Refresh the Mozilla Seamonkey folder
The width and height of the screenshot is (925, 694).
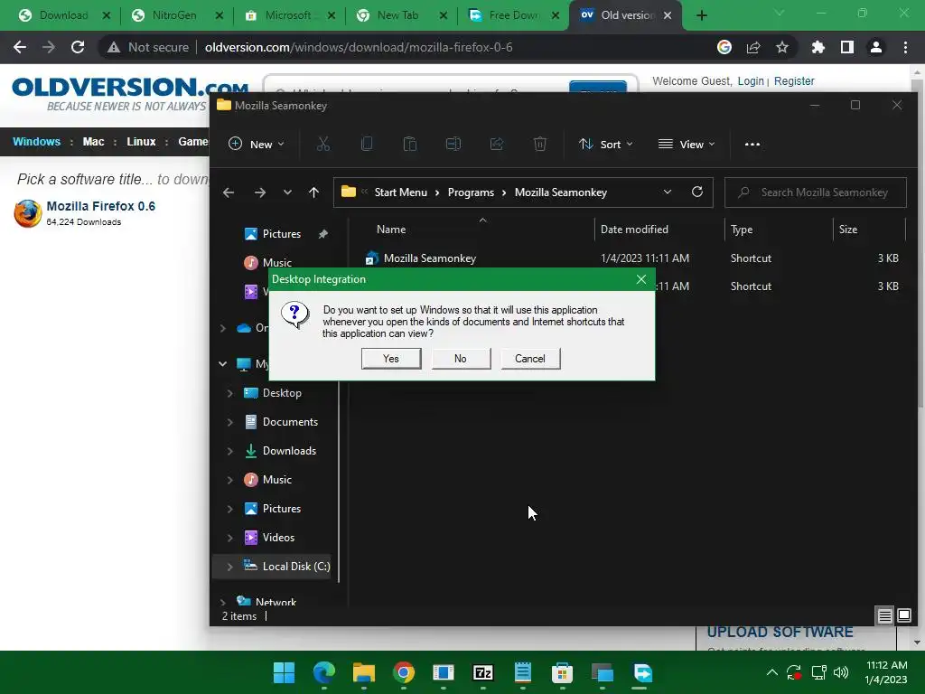click(x=697, y=192)
